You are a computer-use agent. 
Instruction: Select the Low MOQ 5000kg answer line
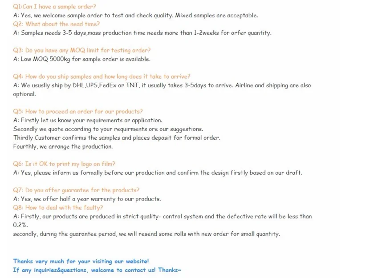click(x=81, y=59)
